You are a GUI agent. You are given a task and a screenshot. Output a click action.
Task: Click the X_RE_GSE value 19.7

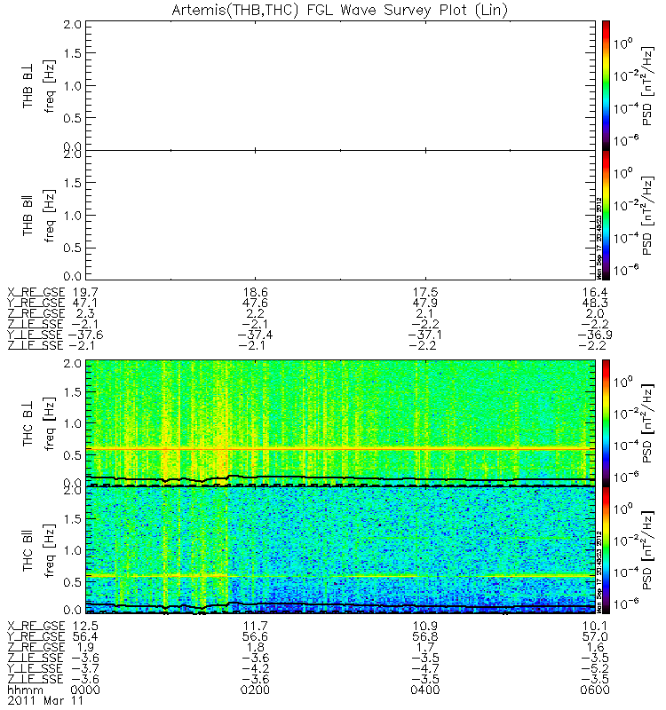pos(85,292)
